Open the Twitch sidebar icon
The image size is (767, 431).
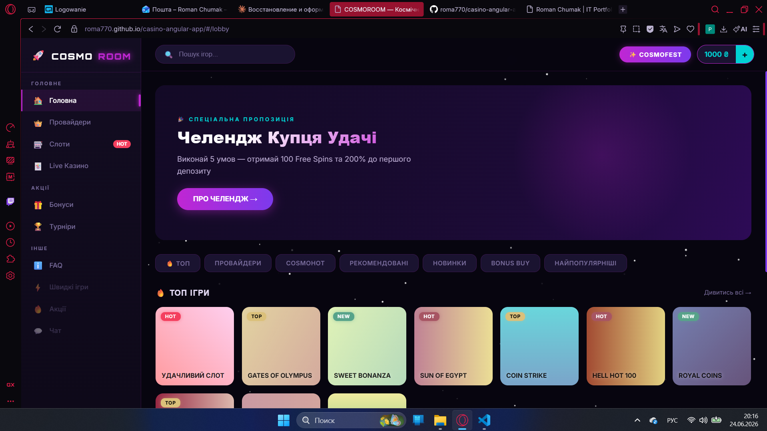click(10, 201)
